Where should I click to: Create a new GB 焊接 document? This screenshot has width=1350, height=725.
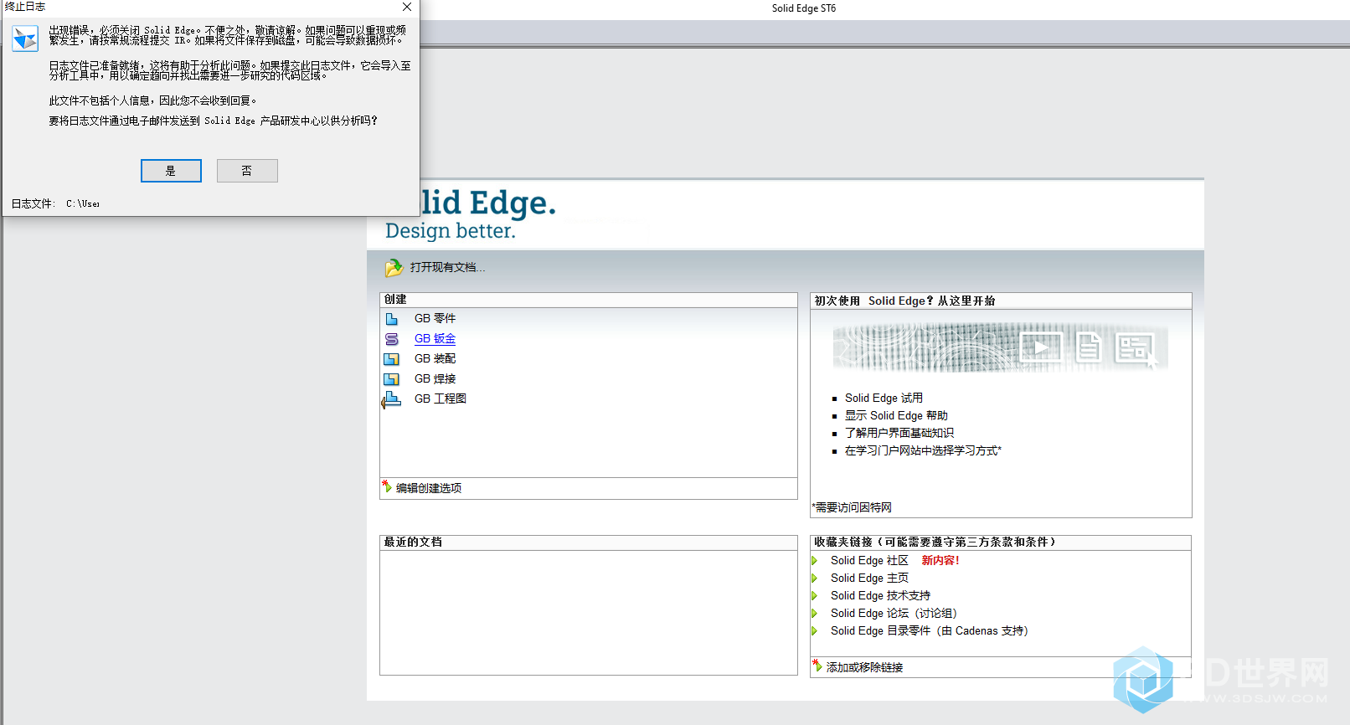click(435, 378)
